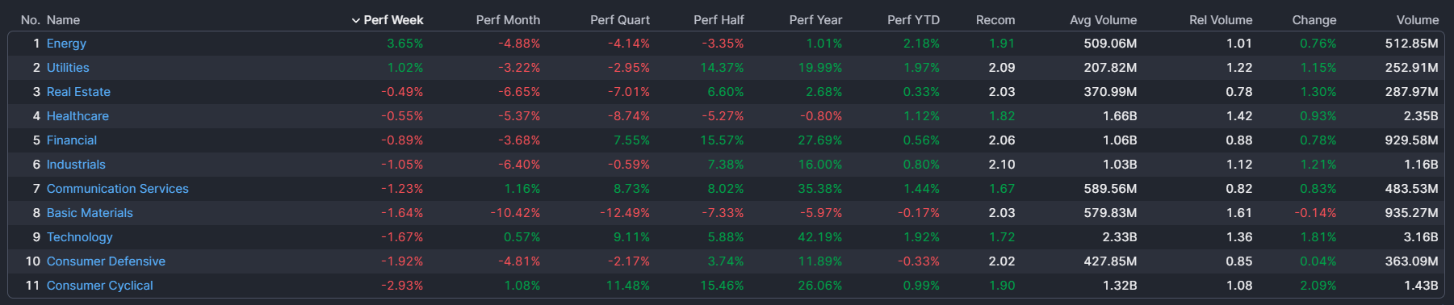
Task: Open the Utilities sector link
Action: click(68, 68)
